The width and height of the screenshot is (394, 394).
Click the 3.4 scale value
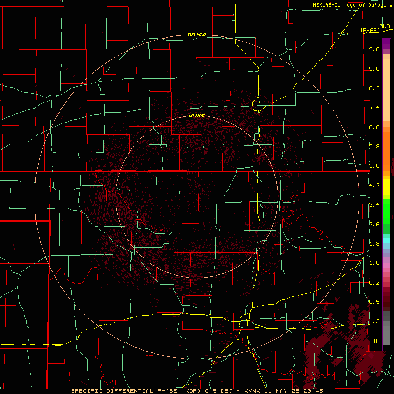[374, 205]
